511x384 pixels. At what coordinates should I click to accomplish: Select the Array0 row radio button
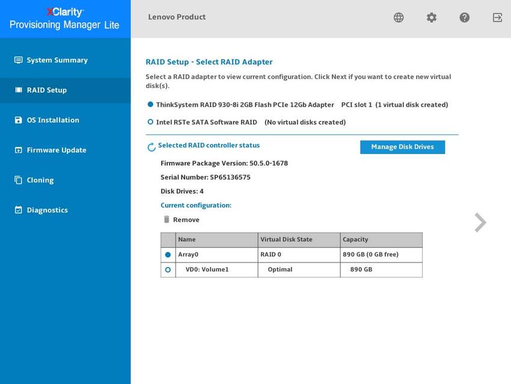(x=168, y=255)
